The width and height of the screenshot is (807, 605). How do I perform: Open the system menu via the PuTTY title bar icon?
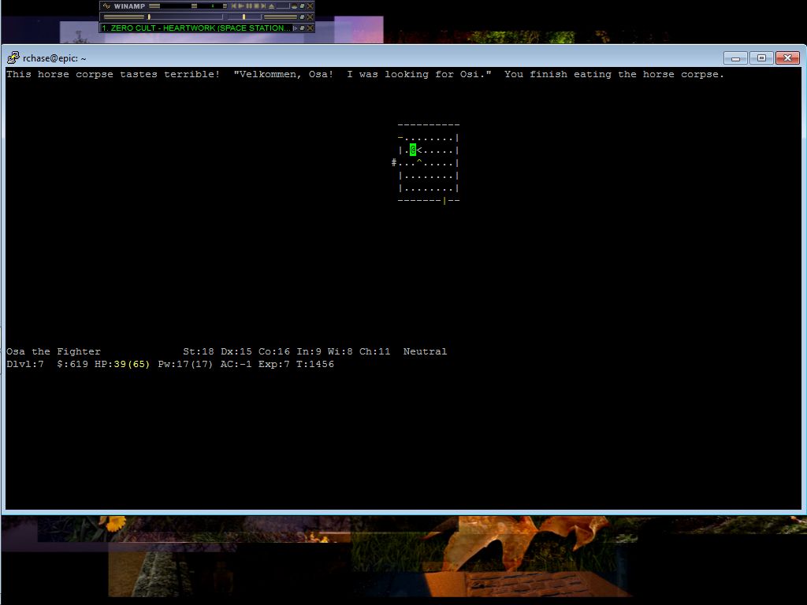[x=12, y=58]
